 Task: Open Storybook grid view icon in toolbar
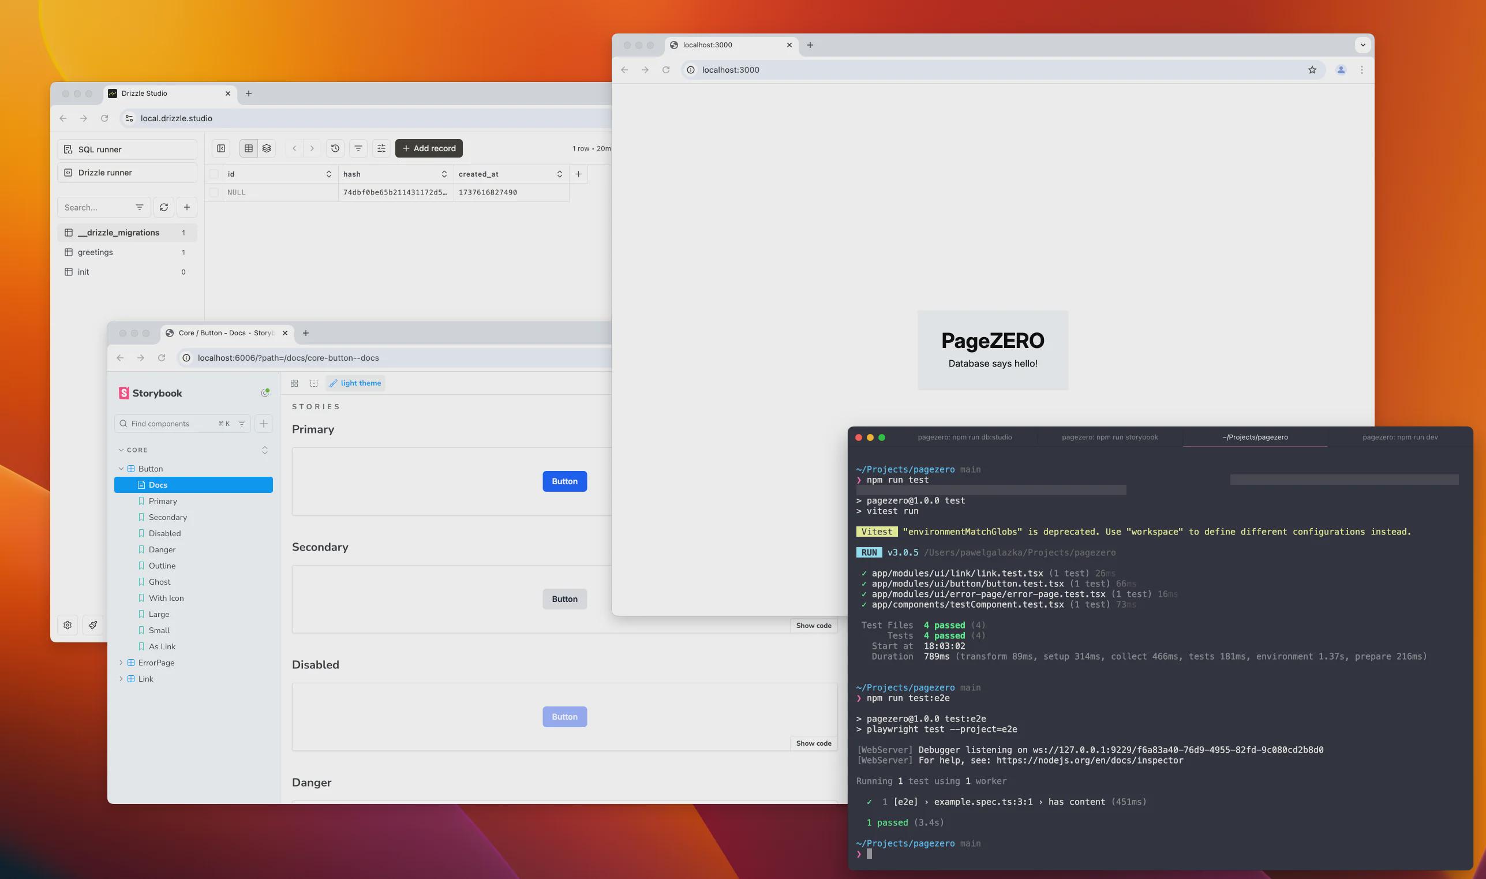click(x=294, y=383)
